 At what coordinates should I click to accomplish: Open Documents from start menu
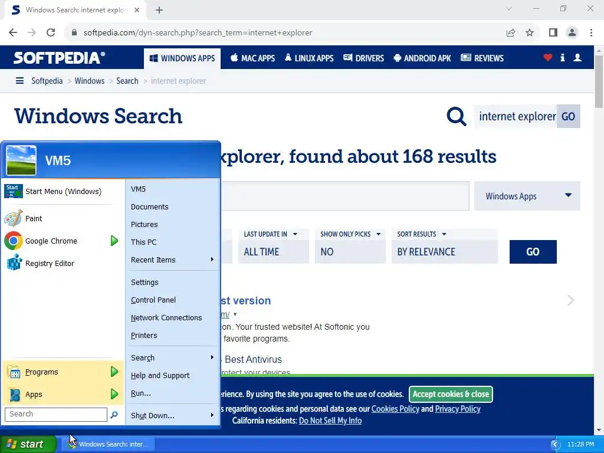pyautogui.click(x=173, y=206)
